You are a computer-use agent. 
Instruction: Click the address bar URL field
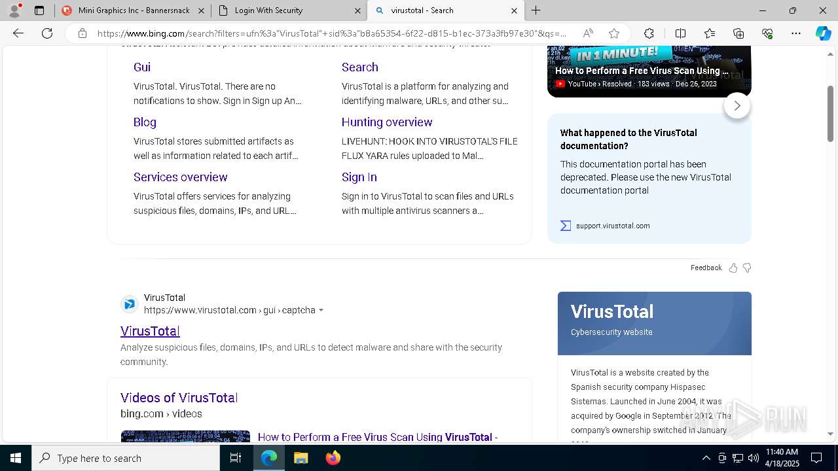[332, 33]
